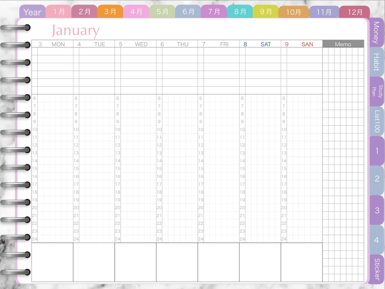This screenshot has height=289, width=385.
Task: Switch to the 2月 month tab
Action: tap(85, 12)
